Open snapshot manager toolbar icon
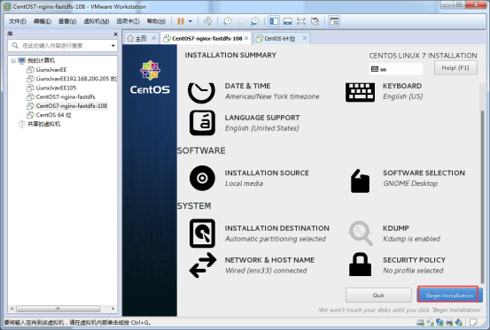This screenshot has width=490, height=330. pyautogui.click(x=255, y=21)
